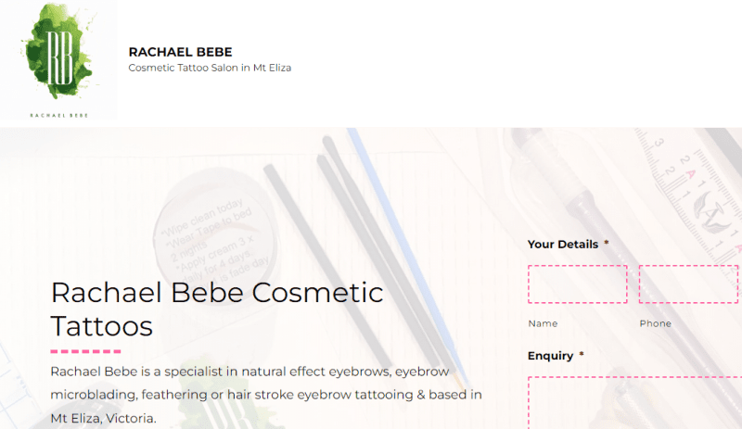Click the Enquiry form label
Screen dimensions: 742x429
(x=550, y=356)
